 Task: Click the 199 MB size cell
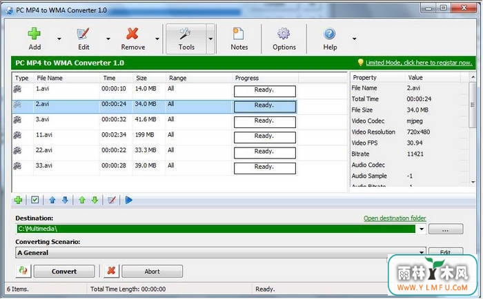(x=144, y=135)
